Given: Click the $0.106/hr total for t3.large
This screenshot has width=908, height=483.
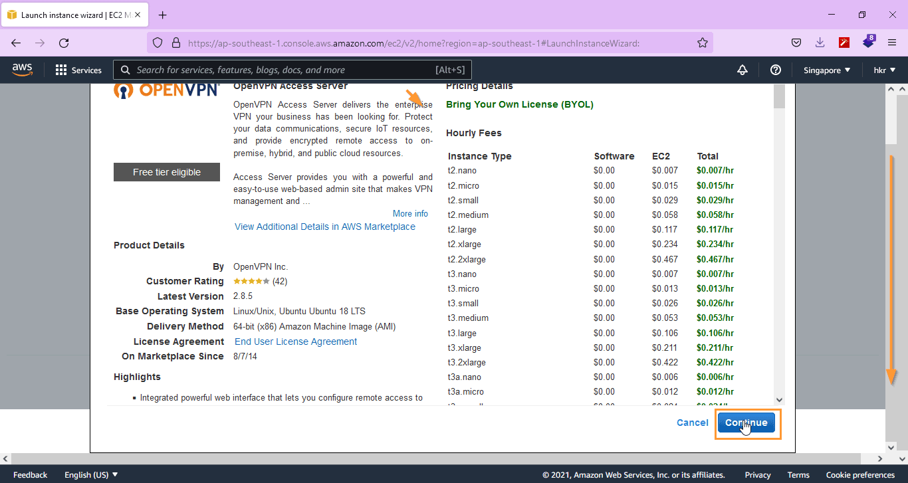Looking at the screenshot, I should [715, 333].
